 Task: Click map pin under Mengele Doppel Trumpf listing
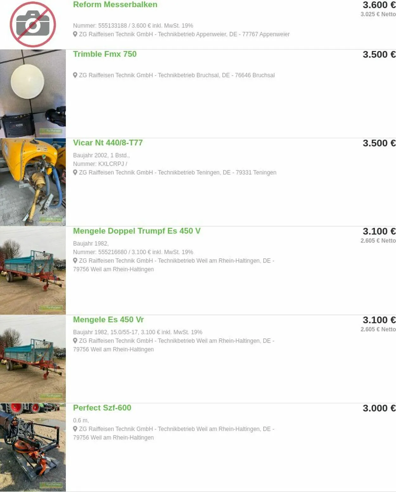coord(75,261)
